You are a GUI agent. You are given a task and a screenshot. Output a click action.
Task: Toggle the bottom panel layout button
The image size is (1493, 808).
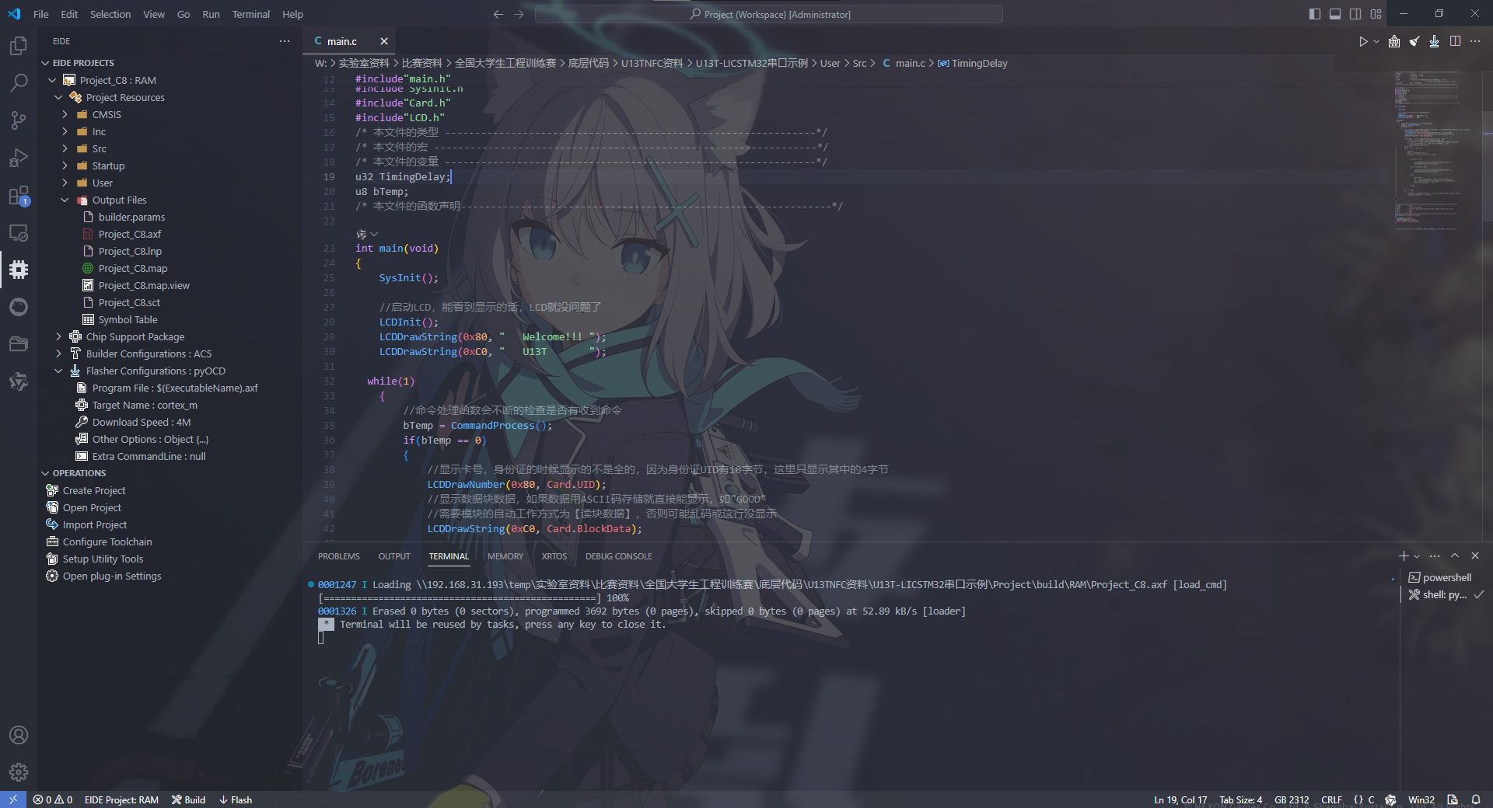[1335, 14]
